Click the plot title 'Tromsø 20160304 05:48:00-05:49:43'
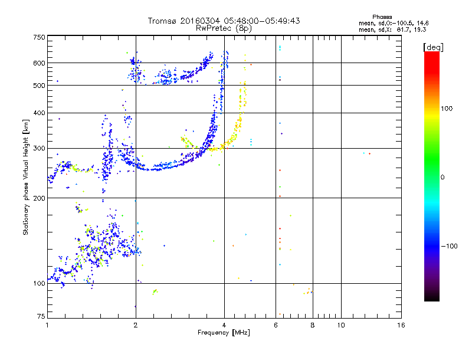 pyautogui.click(x=224, y=21)
